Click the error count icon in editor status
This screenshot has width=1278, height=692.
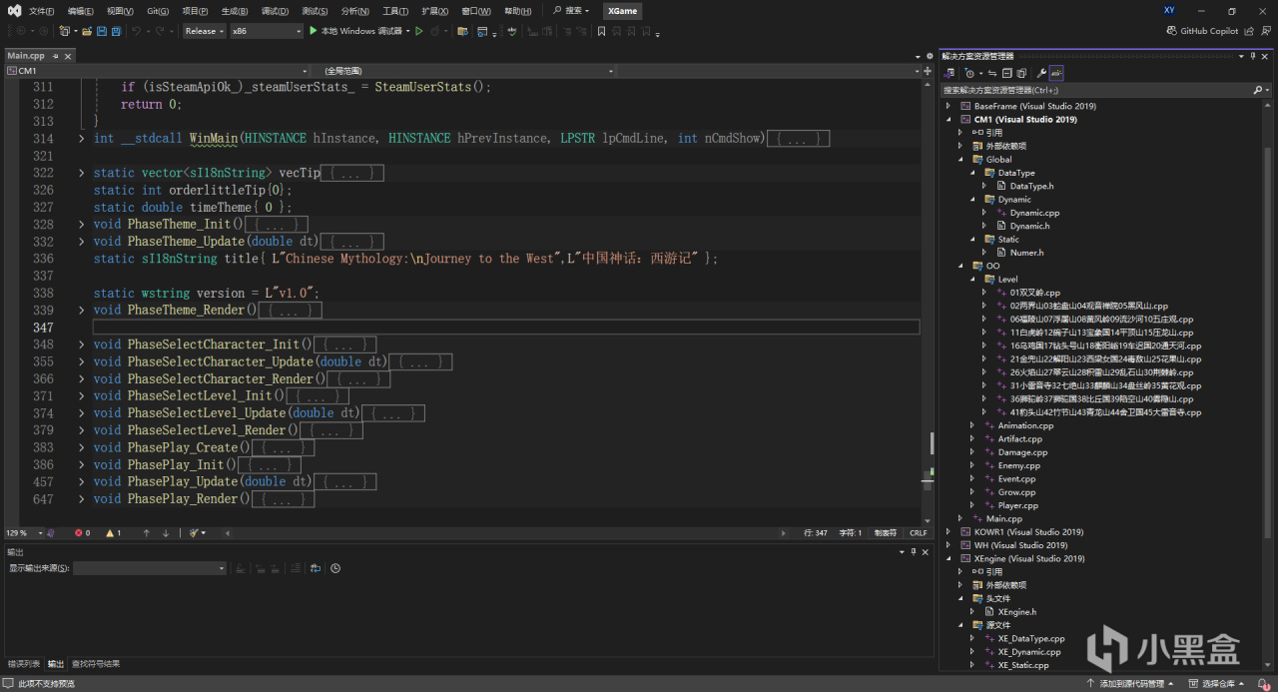tap(81, 533)
